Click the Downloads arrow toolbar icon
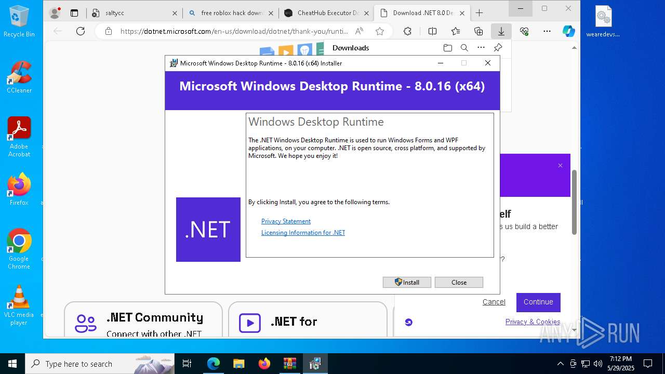The height and width of the screenshot is (374, 665). point(501,31)
